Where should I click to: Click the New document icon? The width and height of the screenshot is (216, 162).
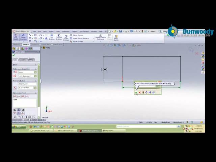tap(110, 31)
